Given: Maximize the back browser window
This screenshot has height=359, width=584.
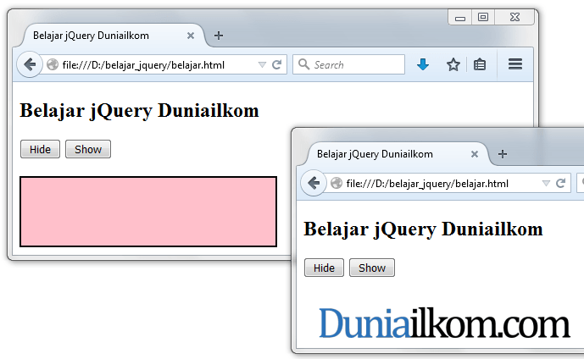Looking at the screenshot, I should 483,17.
